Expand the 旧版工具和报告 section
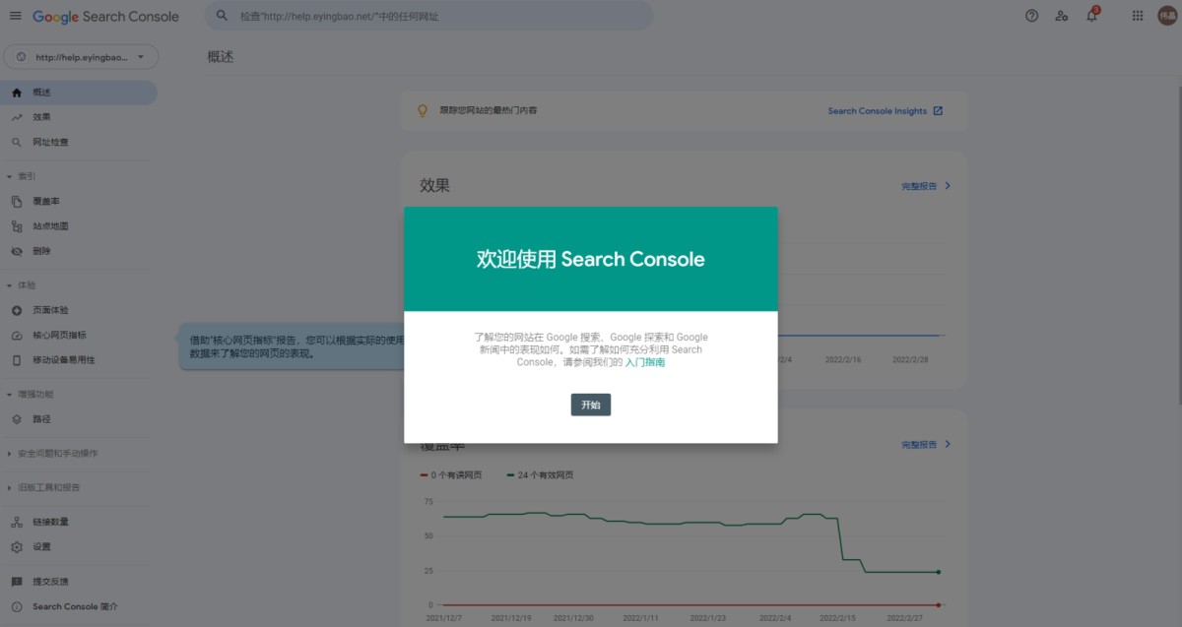Image resolution: width=1182 pixels, height=627 pixels. point(43,487)
